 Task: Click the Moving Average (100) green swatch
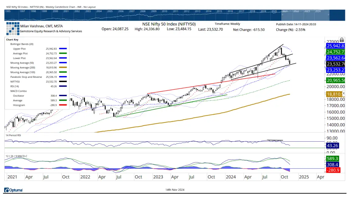(x=63, y=72)
